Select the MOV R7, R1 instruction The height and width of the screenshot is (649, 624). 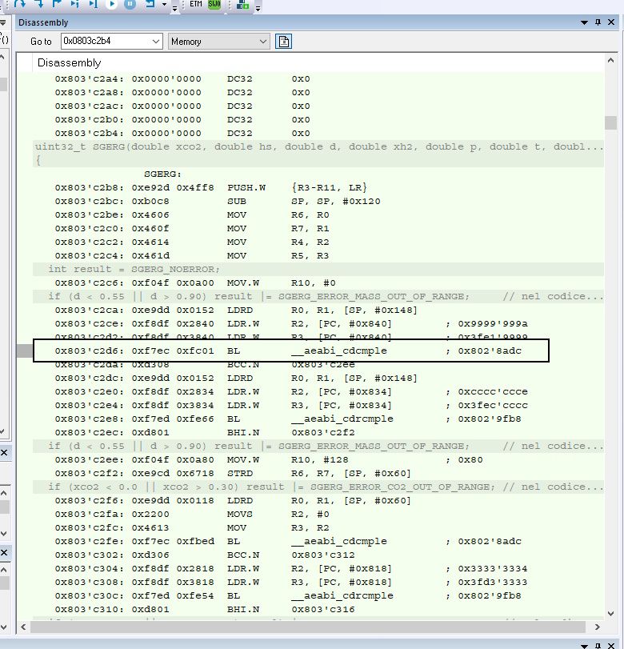tap(318, 229)
